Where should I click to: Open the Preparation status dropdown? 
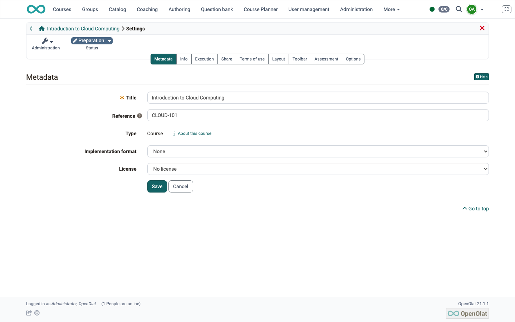click(x=92, y=41)
